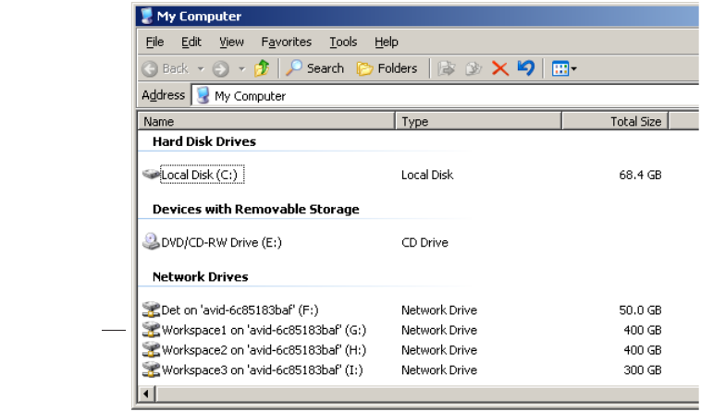Click the horizontal scrollbar track
Image resolution: width=701 pixels, height=412 pixels.
428,394
